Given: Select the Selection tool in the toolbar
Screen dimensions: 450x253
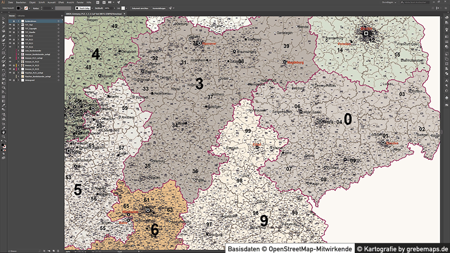Looking at the screenshot, I should point(4,19).
